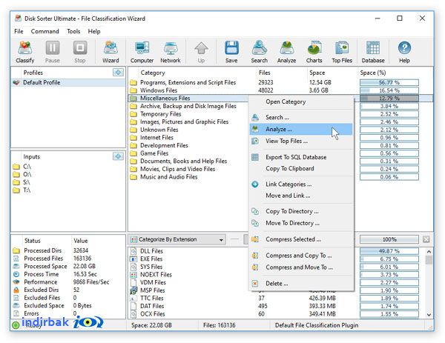The width and height of the screenshot is (445, 343).
Task: Select Music and Audio Files category
Action: tap(169, 177)
